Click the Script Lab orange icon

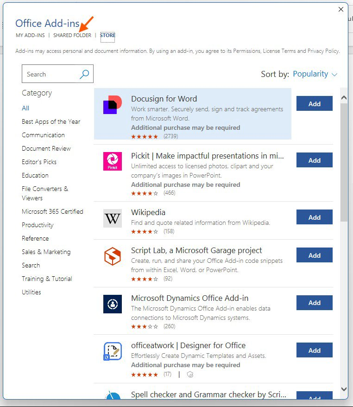coord(113,256)
